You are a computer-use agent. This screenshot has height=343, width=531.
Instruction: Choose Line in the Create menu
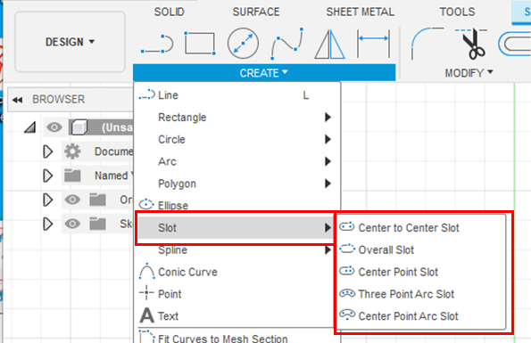tap(237, 95)
